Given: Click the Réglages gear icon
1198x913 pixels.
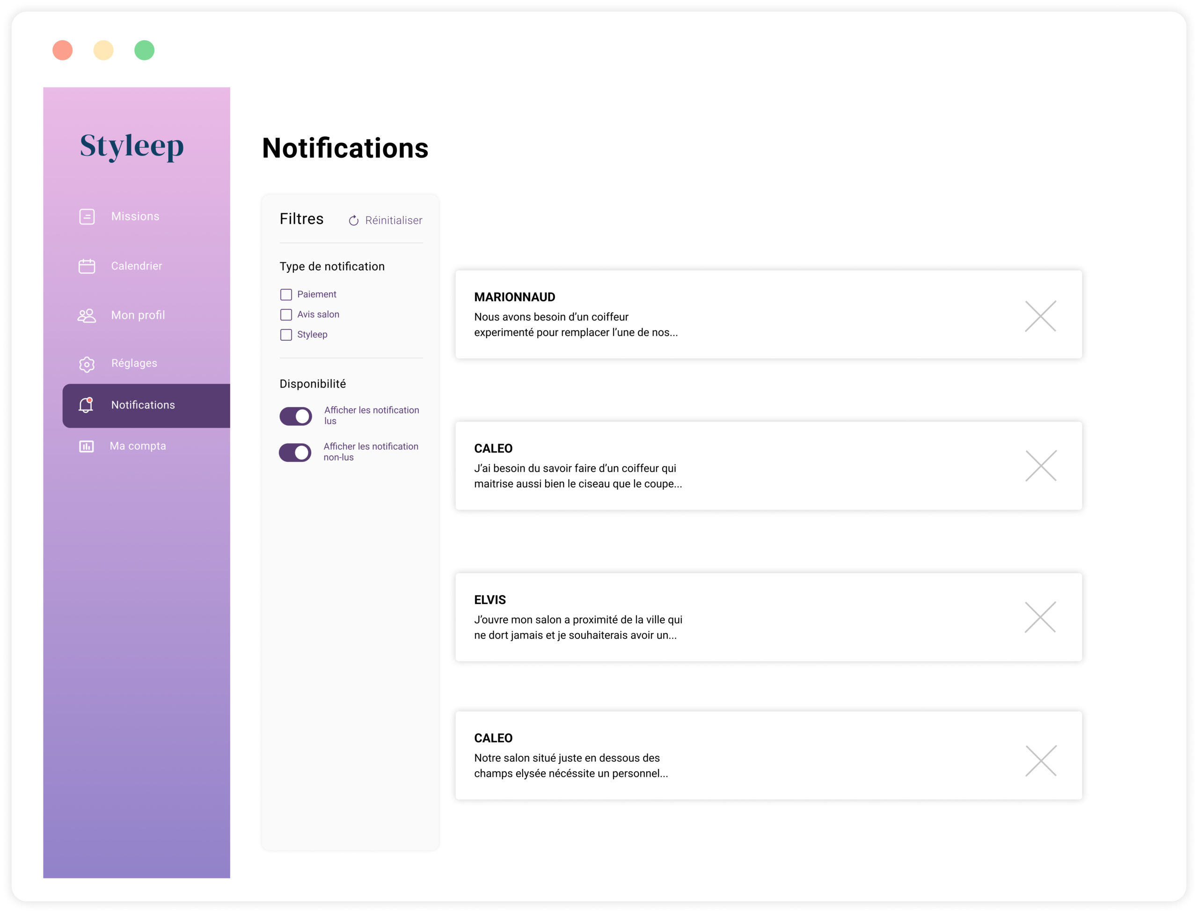Looking at the screenshot, I should pyautogui.click(x=87, y=364).
